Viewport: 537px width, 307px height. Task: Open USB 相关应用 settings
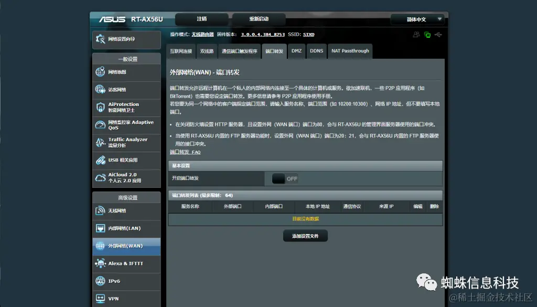pos(126,160)
